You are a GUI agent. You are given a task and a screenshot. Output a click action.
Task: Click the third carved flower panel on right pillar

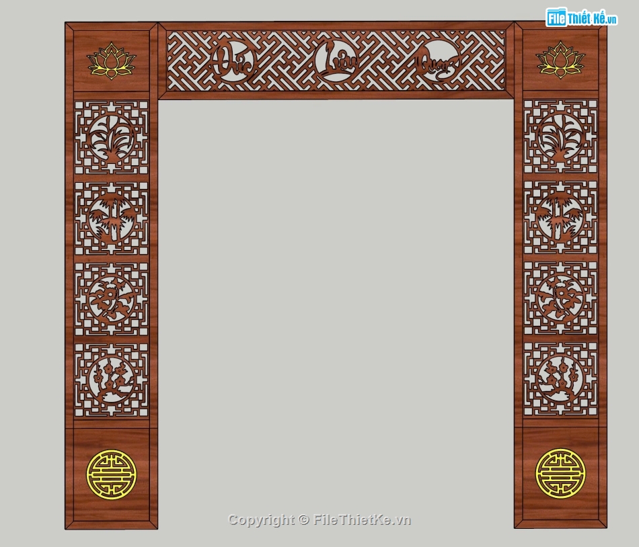(x=560, y=298)
